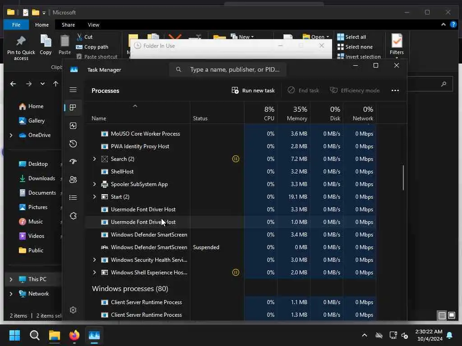Click Select all in Explorer ribbon
The height and width of the screenshot is (346, 462).
tap(351, 37)
